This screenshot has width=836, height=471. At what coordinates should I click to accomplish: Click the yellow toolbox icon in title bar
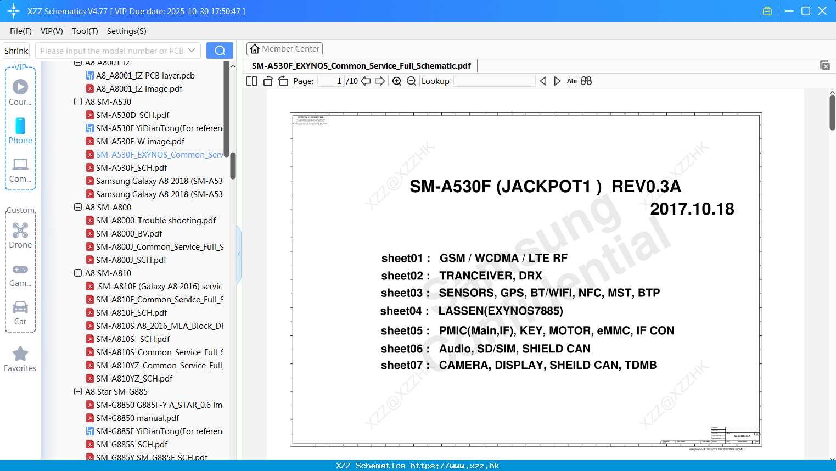(767, 11)
